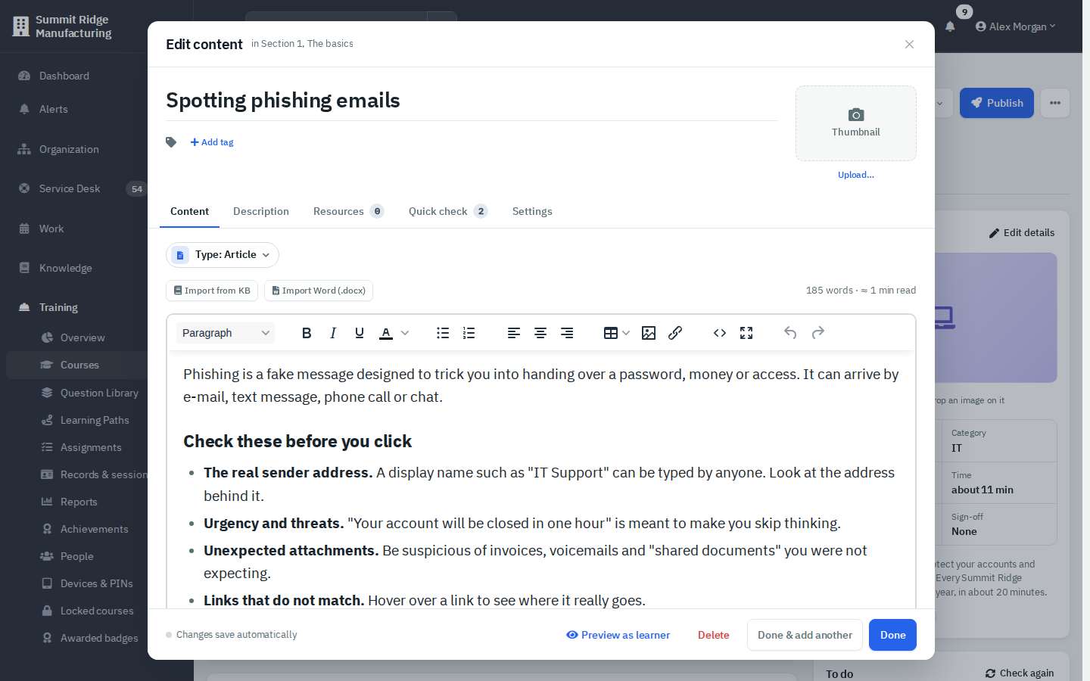Image resolution: width=1090 pixels, height=681 pixels.
Task: Expand the Type: Article selector
Action: [x=223, y=255]
